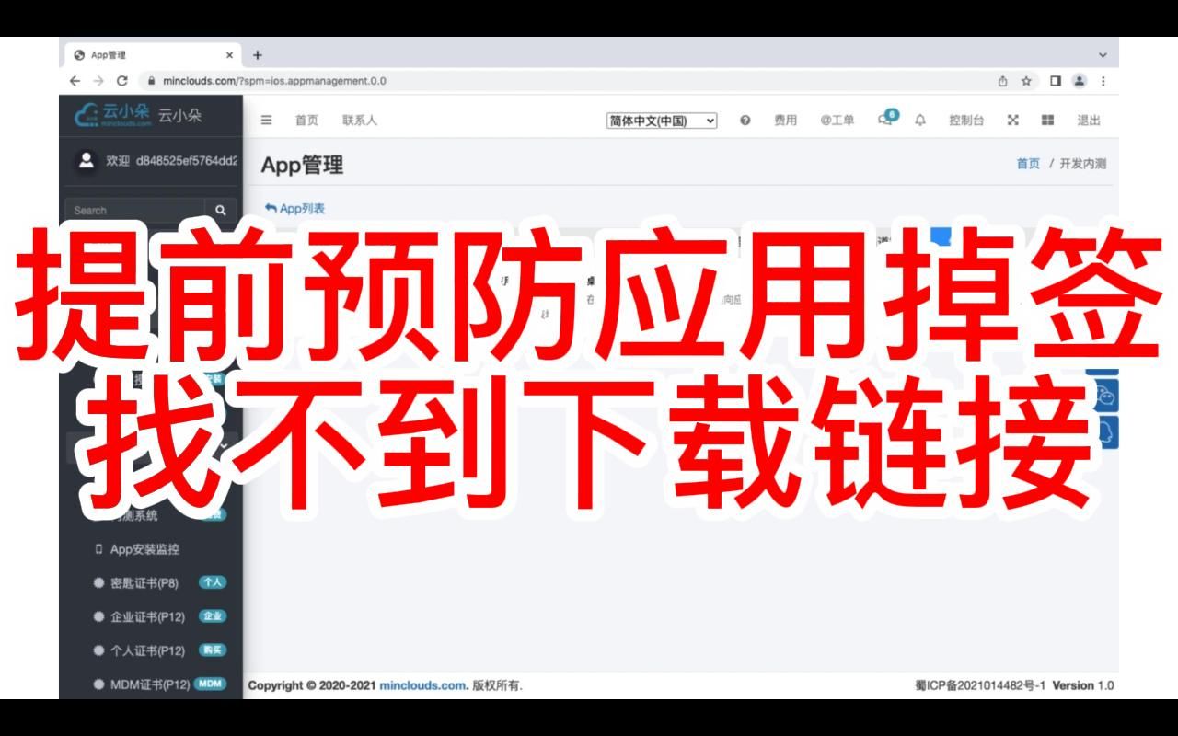
Task: Go back in browser history
Action: (75, 81)
